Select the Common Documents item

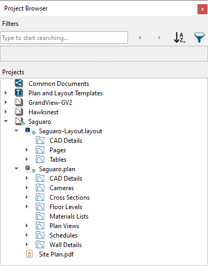(59, 84)
